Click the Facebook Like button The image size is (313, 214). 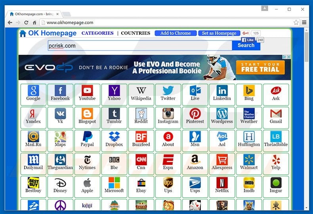[x=248, y=40]
